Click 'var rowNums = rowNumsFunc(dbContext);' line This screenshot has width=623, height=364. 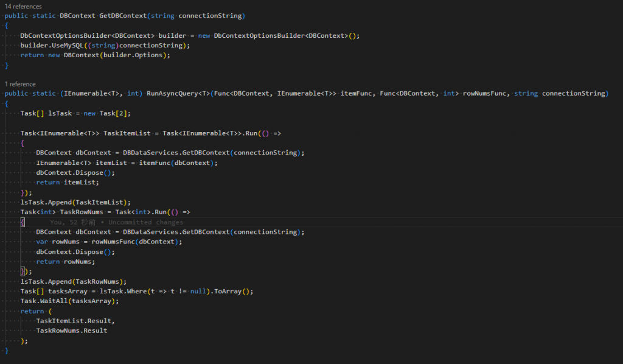109,242
